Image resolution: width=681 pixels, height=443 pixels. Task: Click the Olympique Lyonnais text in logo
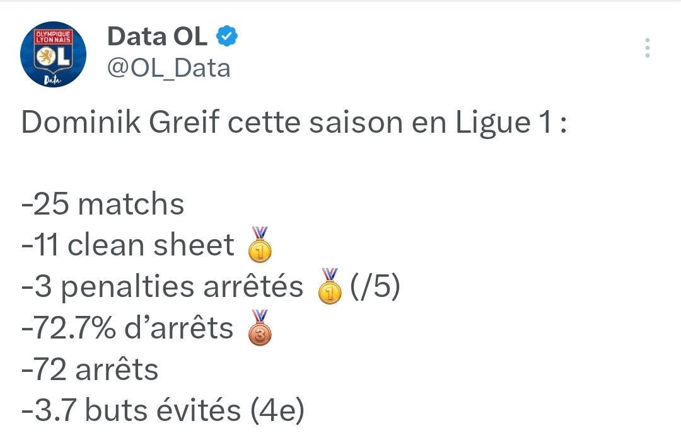[53, 36]
